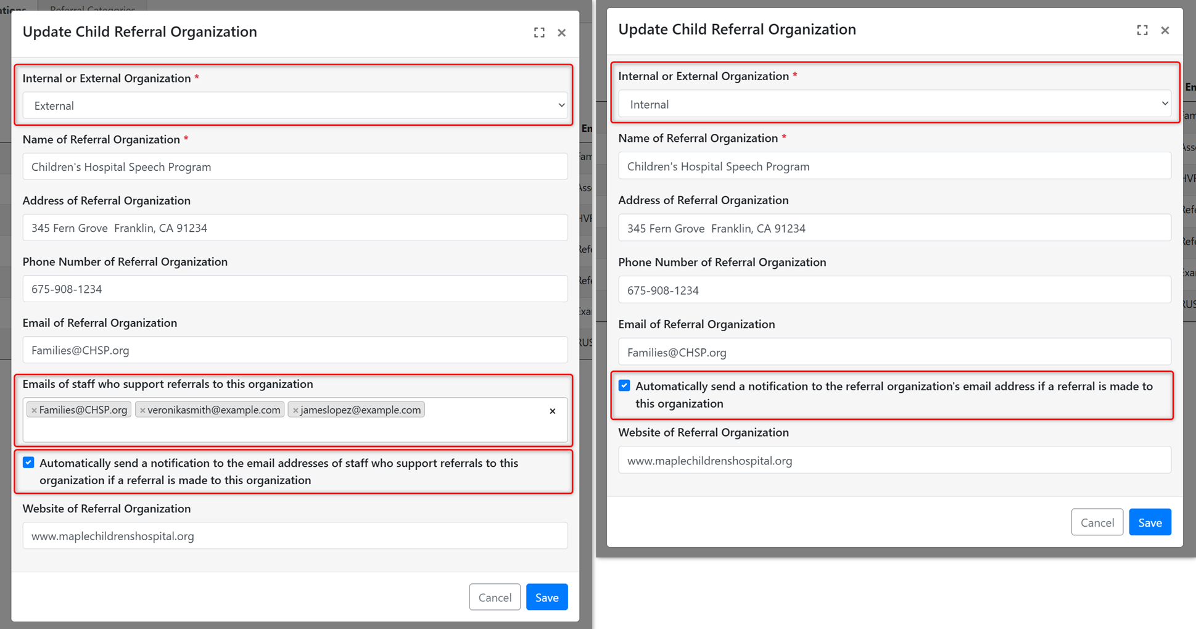Viewport: 1196px width, 629px height.
Task: Click left dialog title Update Child Referral Organization
Action: pos(140,31)
